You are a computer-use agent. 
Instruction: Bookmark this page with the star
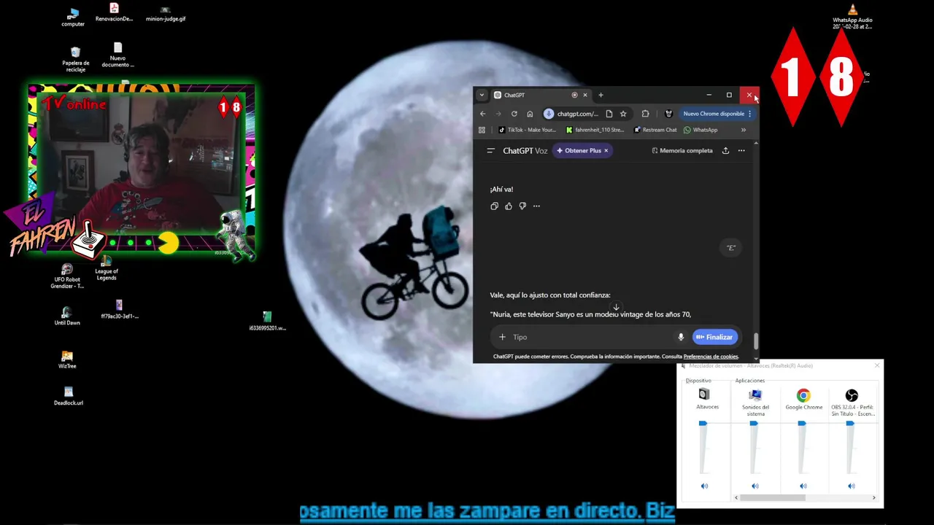click(623, 114)
